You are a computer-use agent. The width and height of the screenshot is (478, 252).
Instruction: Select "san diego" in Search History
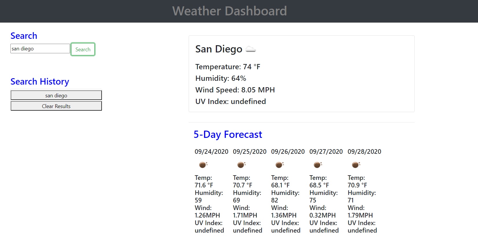point(56,95)
